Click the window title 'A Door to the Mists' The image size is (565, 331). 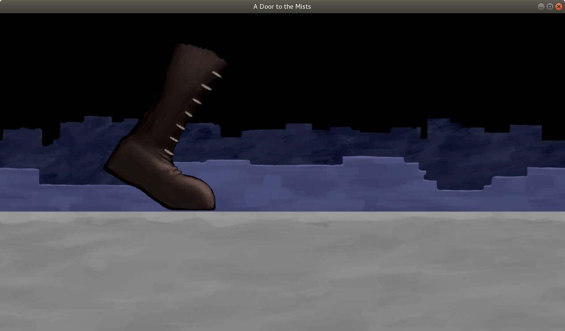[282, 7]
